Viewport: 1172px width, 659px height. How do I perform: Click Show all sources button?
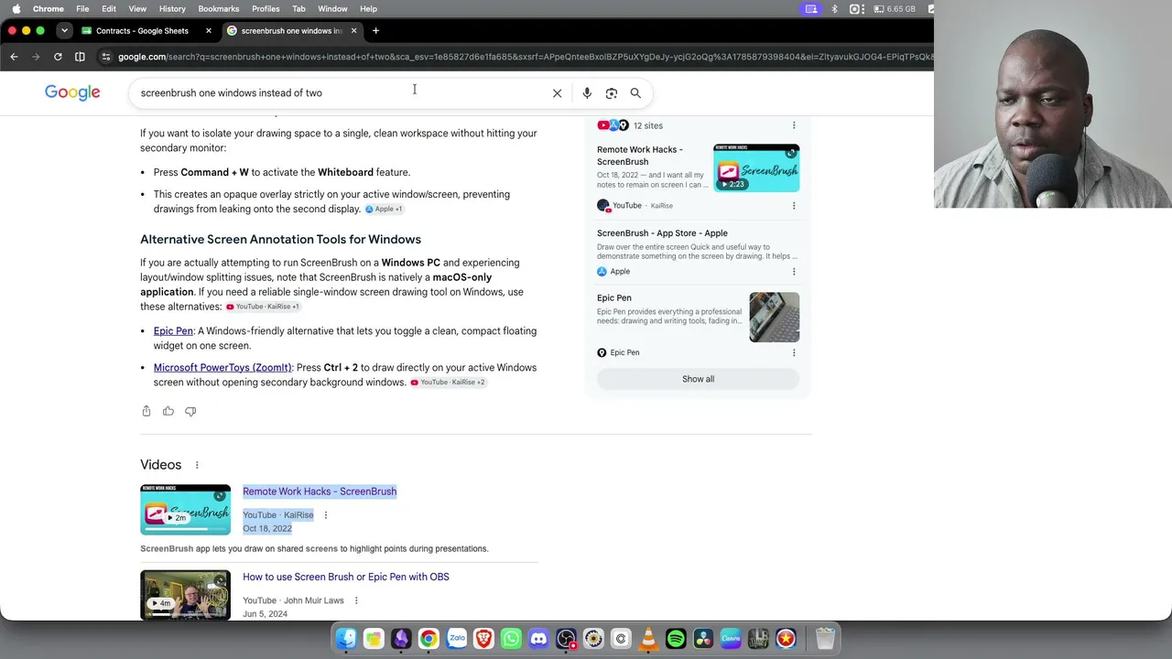point(698,379)
